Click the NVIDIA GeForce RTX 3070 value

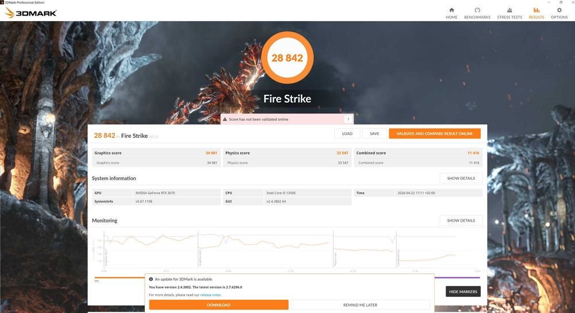point(155,193)
